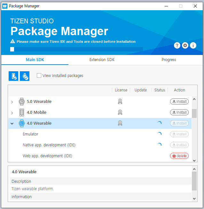The image size is (204, 209).
Task: Toggle the wearable platform filter icon
Action: coord(25,76)
